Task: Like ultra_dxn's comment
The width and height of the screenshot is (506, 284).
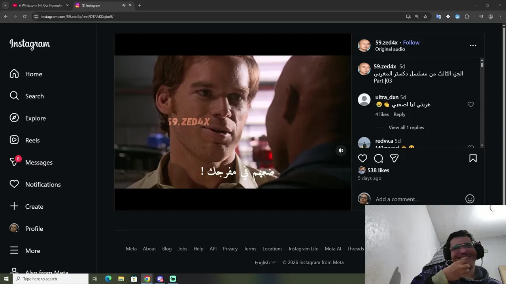Action: click(470, 105)
